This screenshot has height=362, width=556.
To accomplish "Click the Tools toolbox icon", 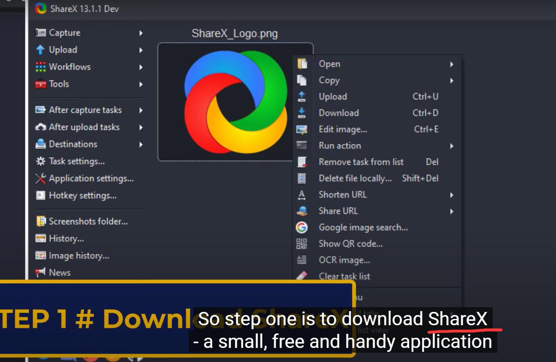I will click(x=40, y=84).
